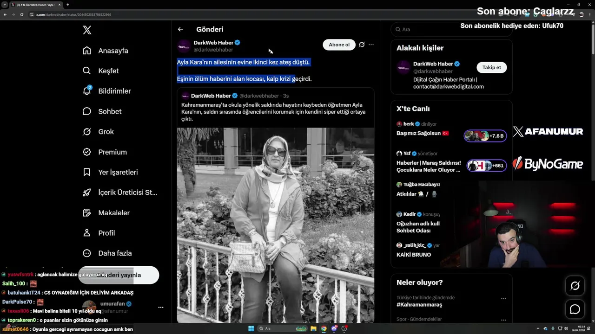This screenshot has width=595, height=334.
Task: Open a new browser tab
Action: coord(68,5)
